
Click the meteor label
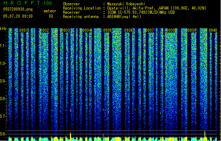coord(50,11)
